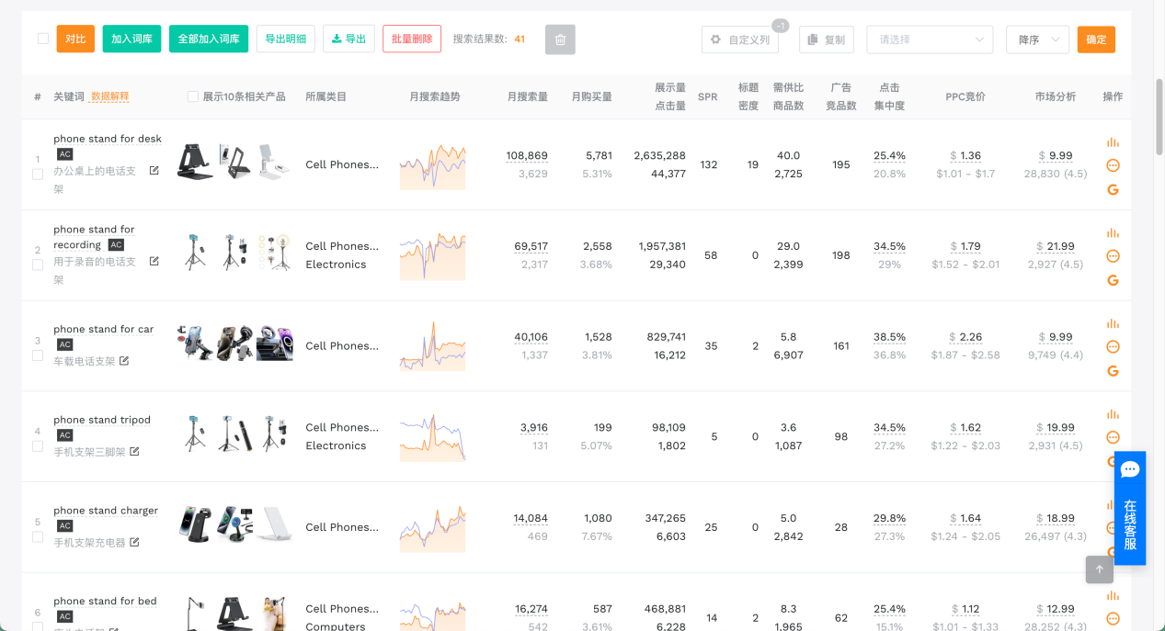Click the trash delete icon near the search result count

[560, 39]
